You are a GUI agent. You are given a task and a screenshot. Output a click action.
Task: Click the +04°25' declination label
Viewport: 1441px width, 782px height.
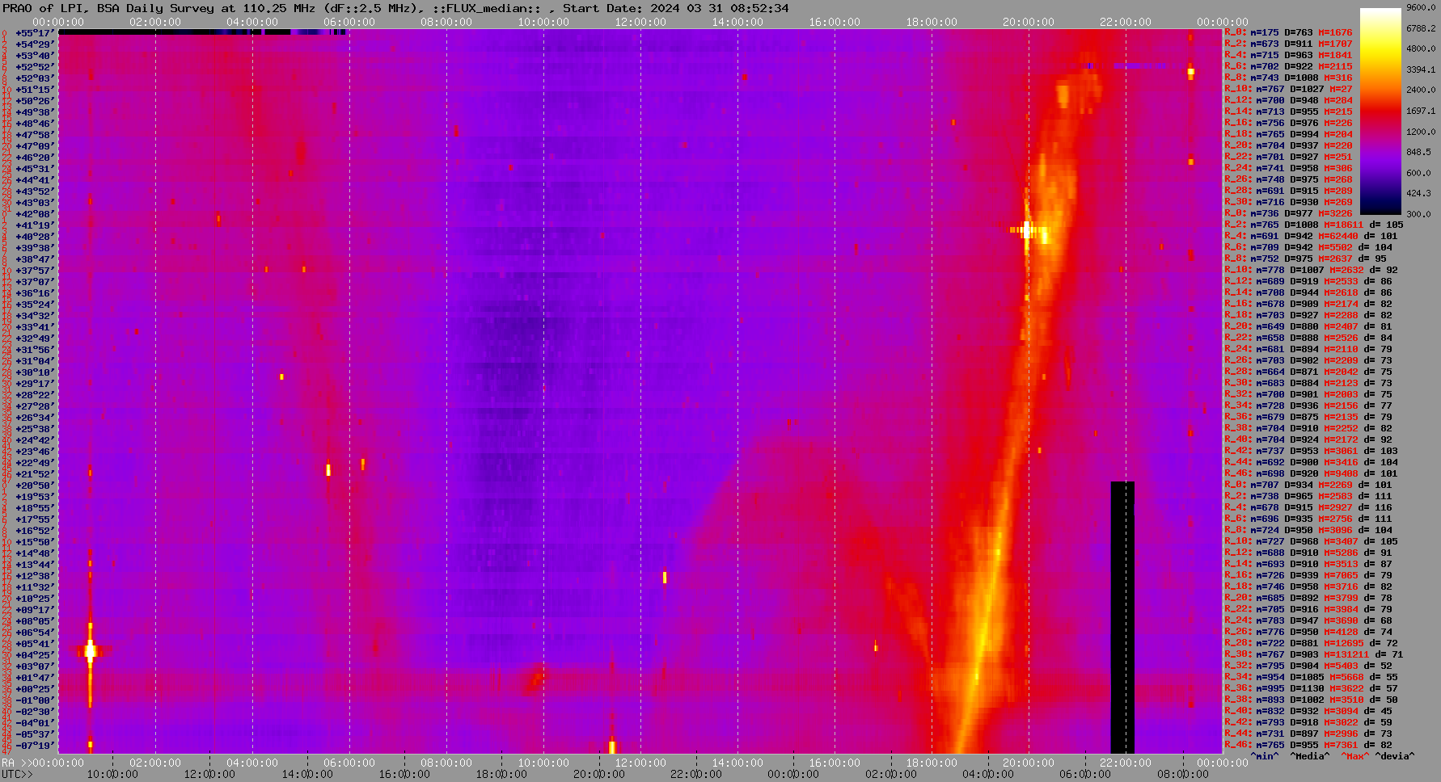pyautogui.click(x=35, y=655)
